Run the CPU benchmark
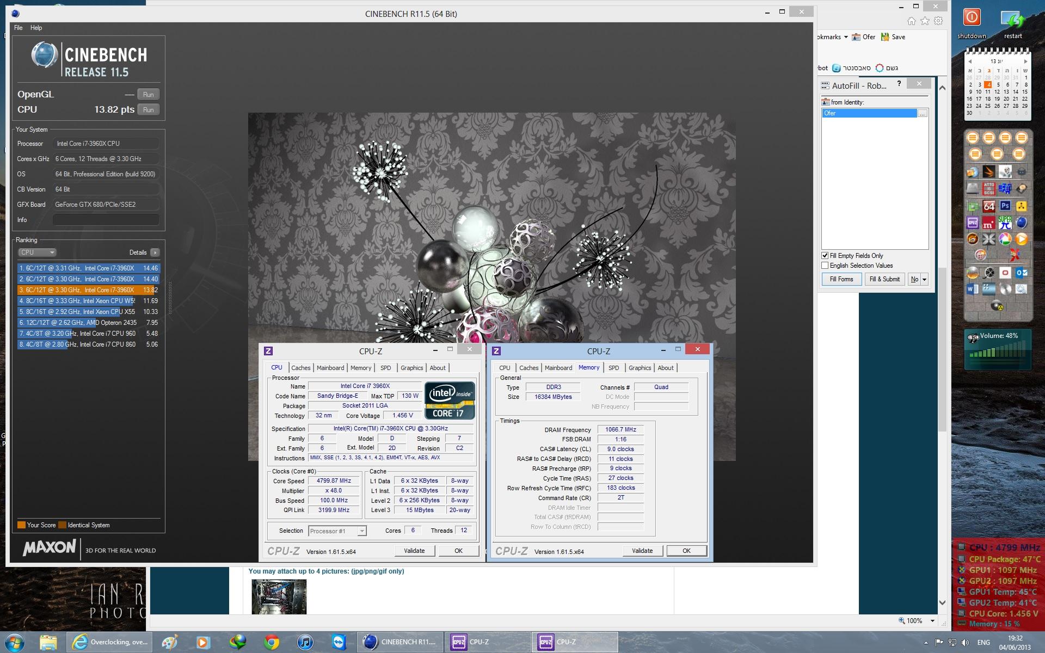The height and width of the screenshot is (653, 1045). pos(148,110)
